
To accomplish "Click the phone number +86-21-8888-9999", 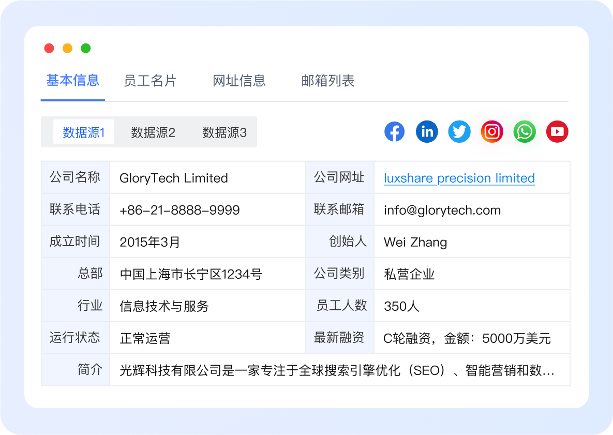I will [180, 211].
